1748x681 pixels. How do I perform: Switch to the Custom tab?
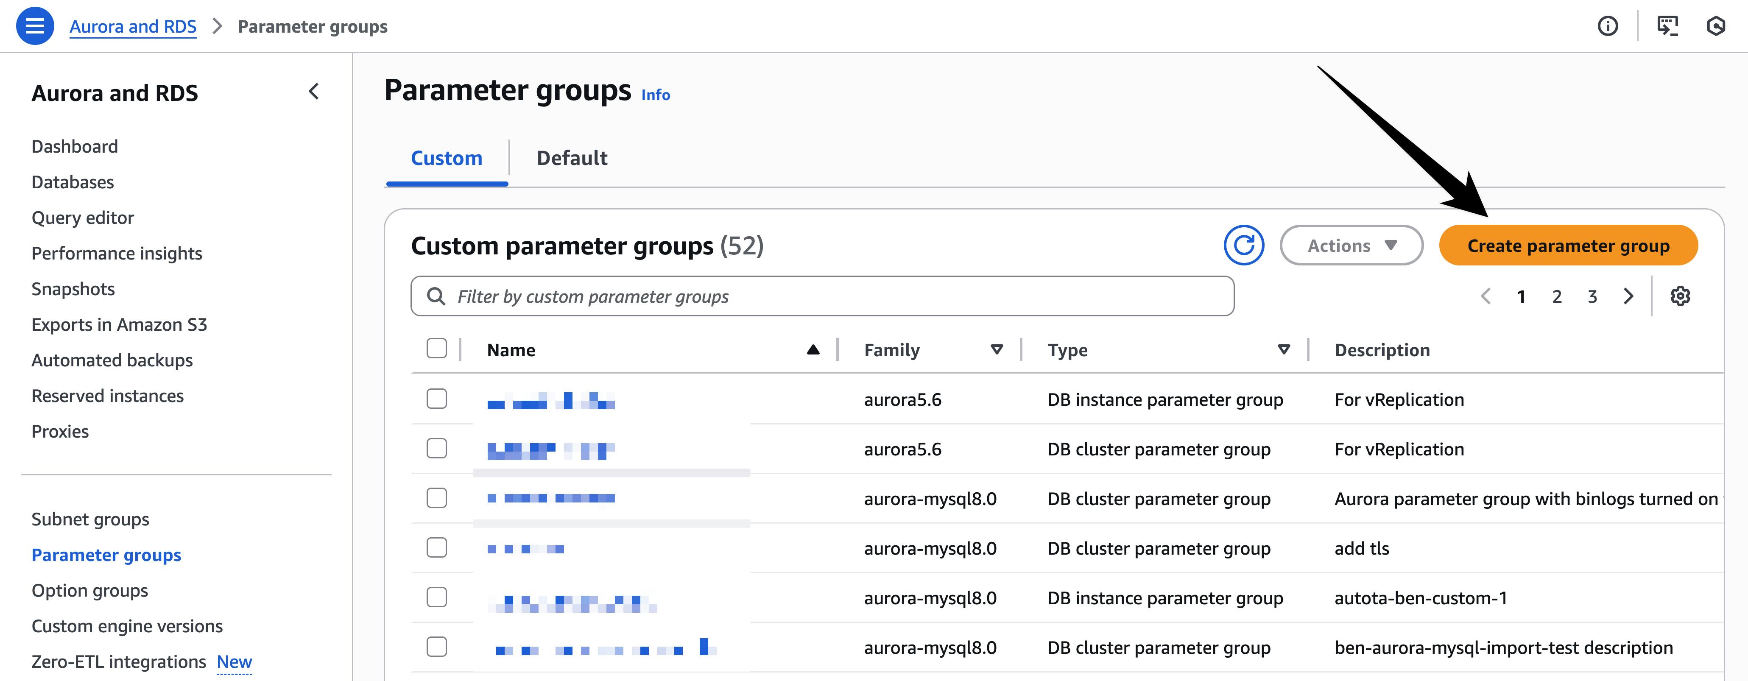click(447, 158)
